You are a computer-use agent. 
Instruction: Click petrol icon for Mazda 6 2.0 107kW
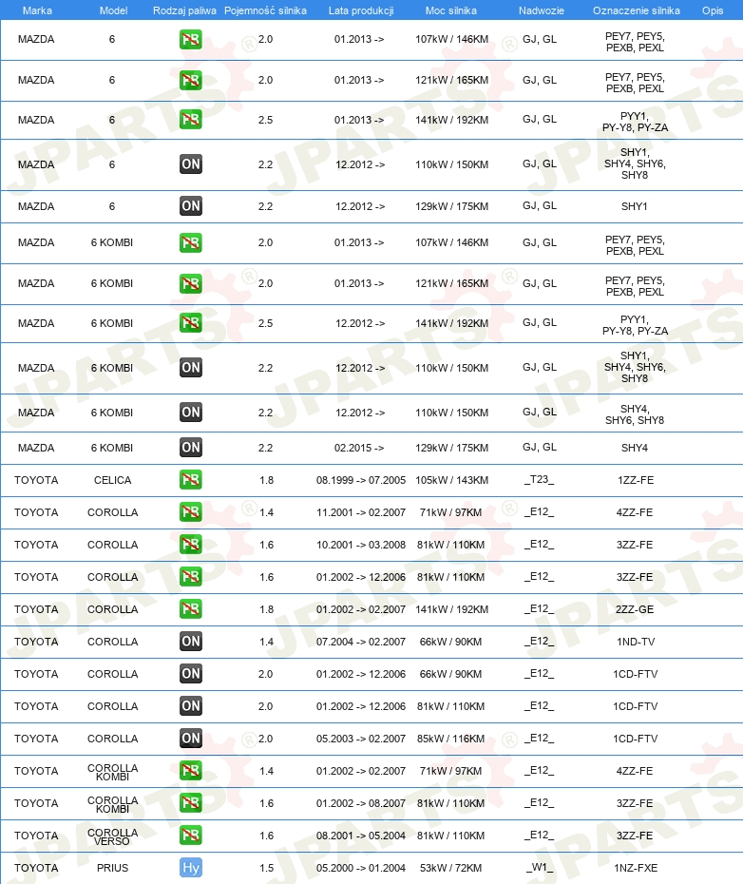coord(191,40)
